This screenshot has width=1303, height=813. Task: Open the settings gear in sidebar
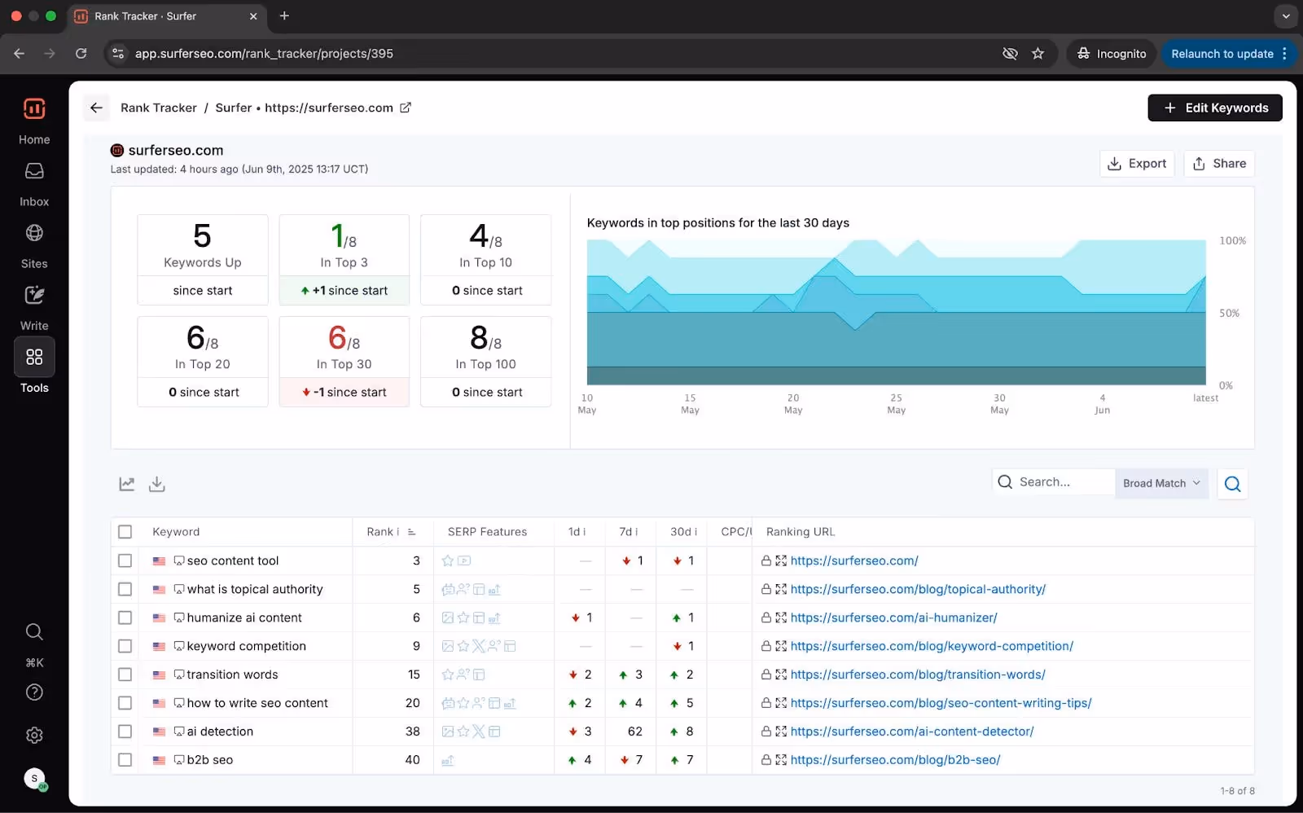pyautogui.click(x=34, y=736)
